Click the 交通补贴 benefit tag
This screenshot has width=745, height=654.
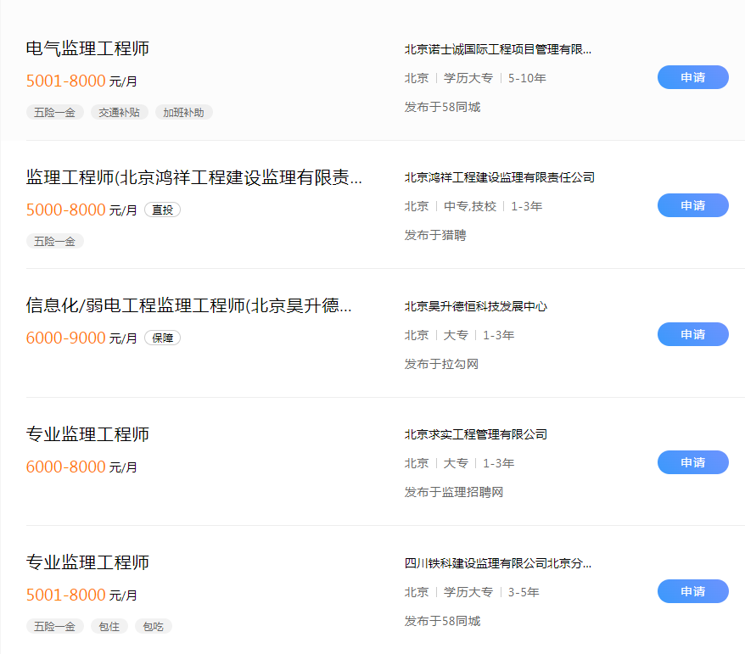[119, 112]
